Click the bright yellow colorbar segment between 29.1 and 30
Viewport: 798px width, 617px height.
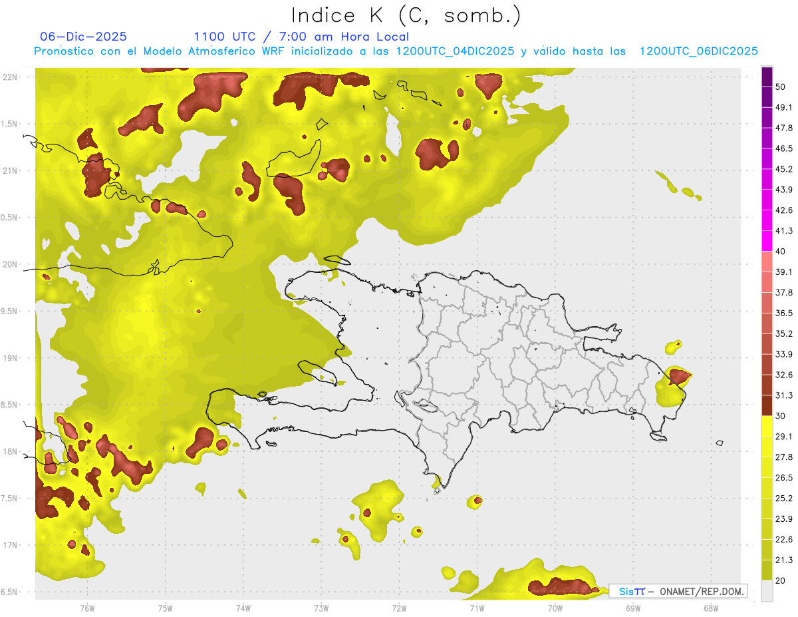click(767, 427)
